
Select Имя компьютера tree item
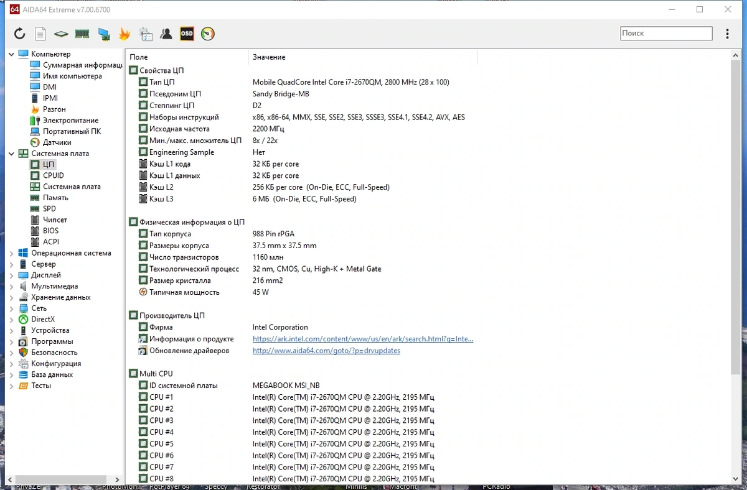(72, 76)
